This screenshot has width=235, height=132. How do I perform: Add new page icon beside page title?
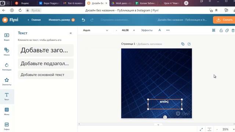pos(189,44)
